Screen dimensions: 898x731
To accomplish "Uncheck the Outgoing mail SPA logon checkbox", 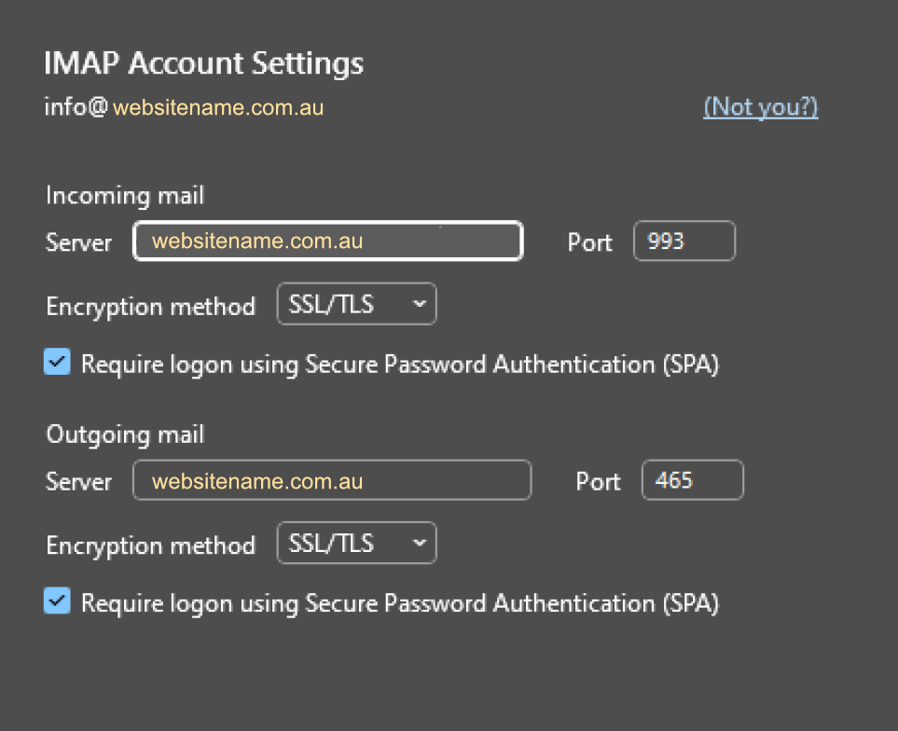I will click(x=57, y=601).
